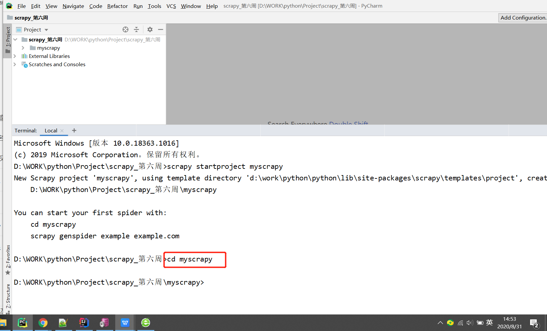Expand the myscrapy folder in project tree
Image resolution: width=547 pixels, height=331 pixels.
point(23,48)
